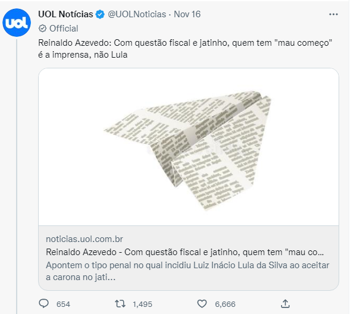
Task: Open the paper airplane article image
Action: [x=188, y=147]
